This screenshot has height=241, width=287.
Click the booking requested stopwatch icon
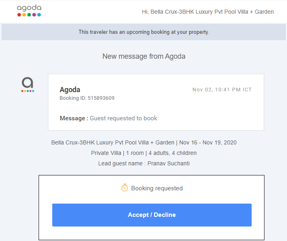click(125, 187)
